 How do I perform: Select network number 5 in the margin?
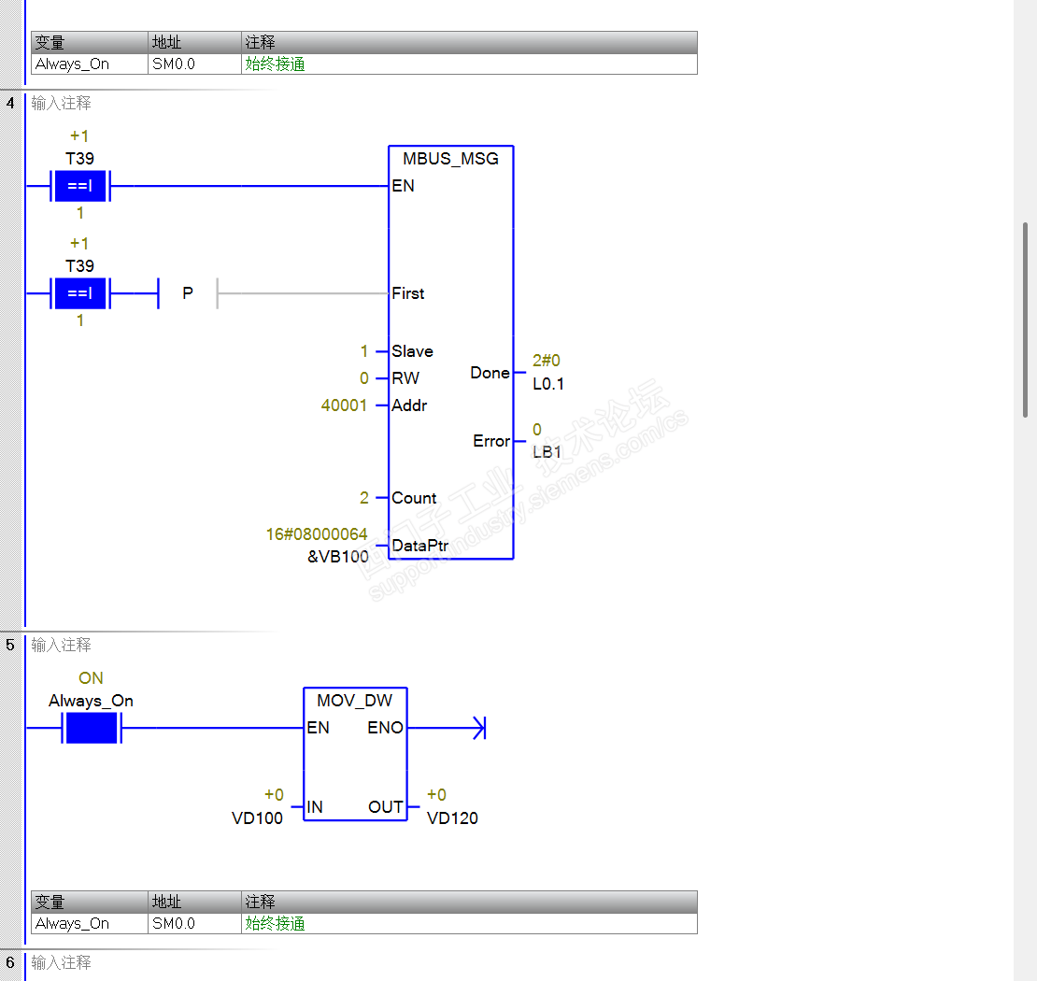10,645
